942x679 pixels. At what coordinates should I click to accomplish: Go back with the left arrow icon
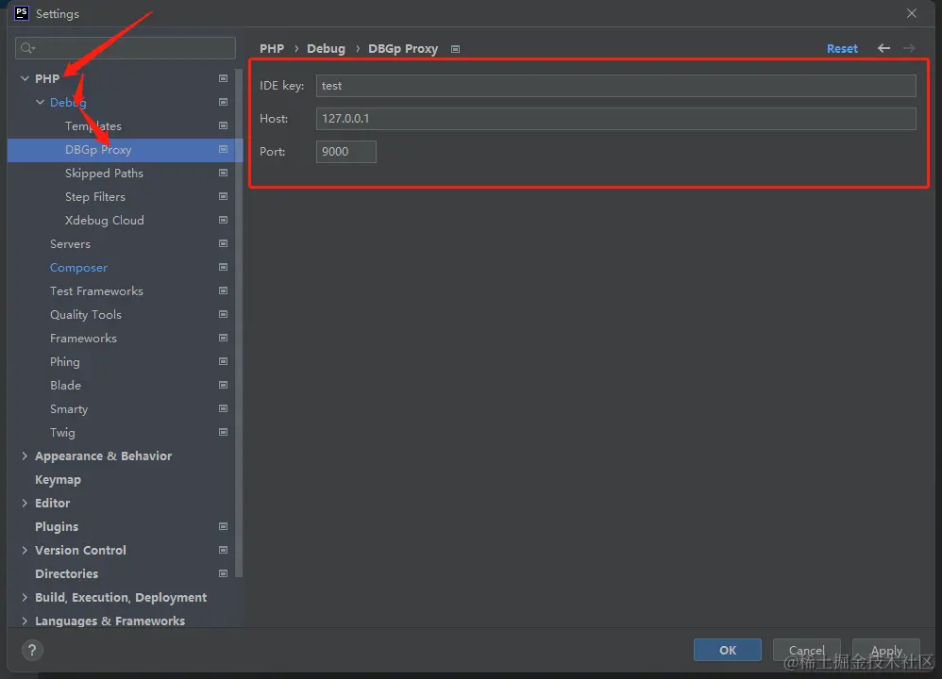pos(883,48)
